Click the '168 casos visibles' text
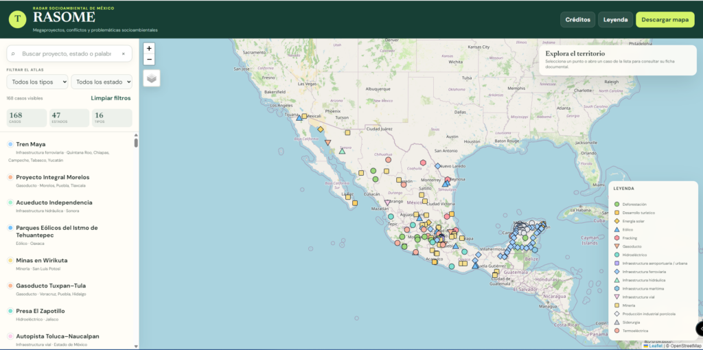 coord(25,98)
